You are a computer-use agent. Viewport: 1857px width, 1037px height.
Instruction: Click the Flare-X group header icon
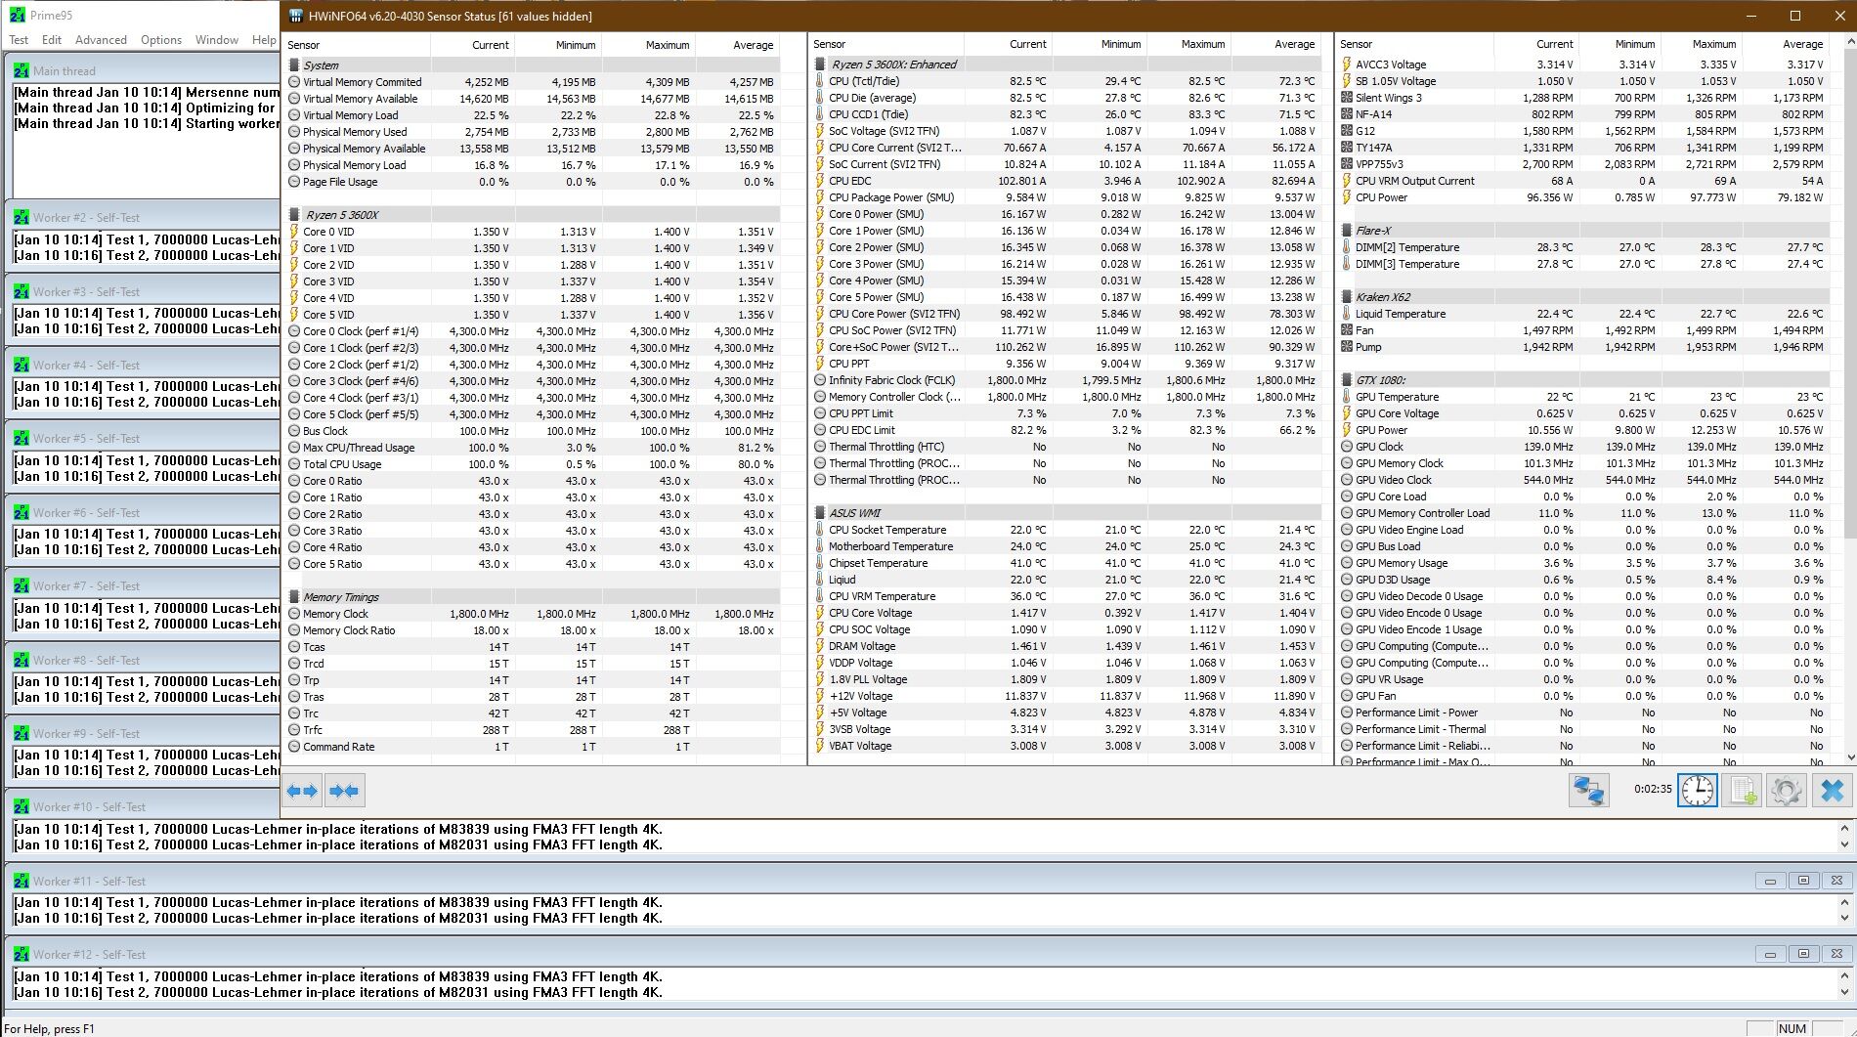tap(1347, 231)
